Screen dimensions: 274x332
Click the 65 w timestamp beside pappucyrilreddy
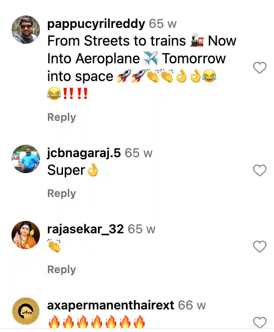(x=163, y=24)
